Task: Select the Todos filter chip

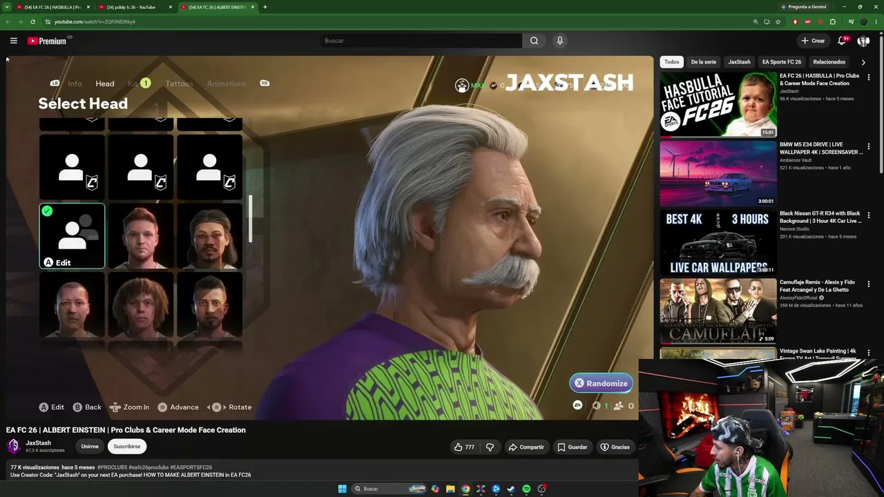Action: [x=672, y=62]
